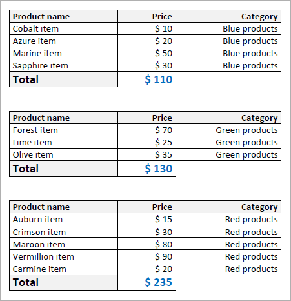
Task: Select Carmine item's Red products cell
Action: (x=228, y=269)
